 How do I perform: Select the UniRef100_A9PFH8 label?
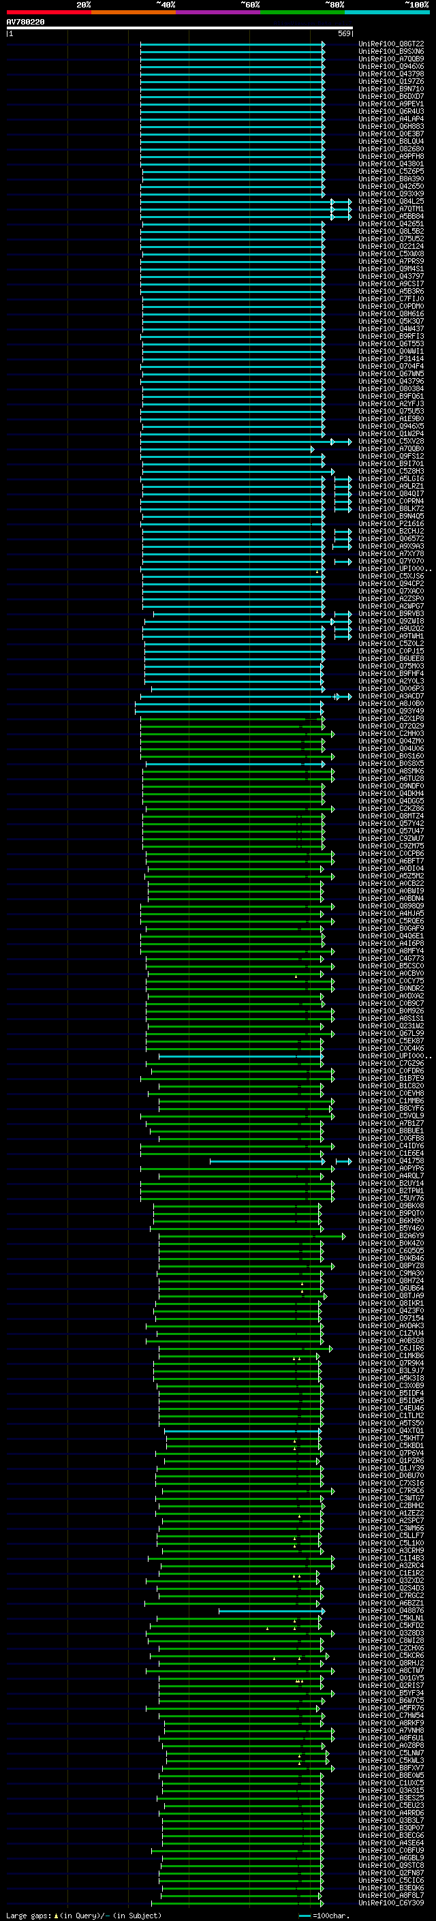point(391,157)
